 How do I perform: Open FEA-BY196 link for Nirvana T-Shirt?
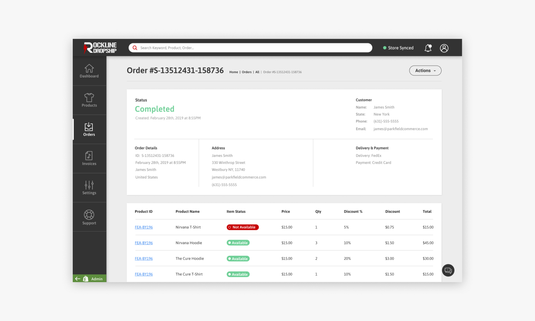pos(144,227)
